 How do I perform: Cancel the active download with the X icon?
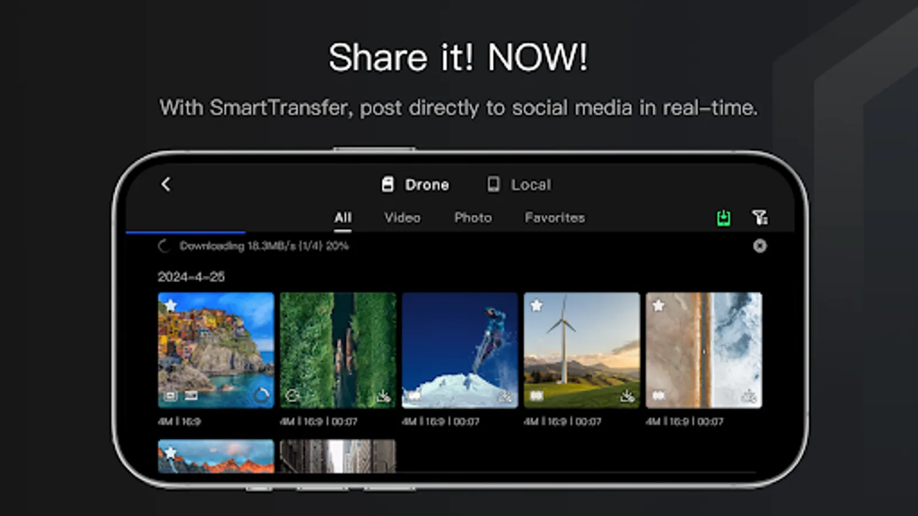tap(760, 246)
